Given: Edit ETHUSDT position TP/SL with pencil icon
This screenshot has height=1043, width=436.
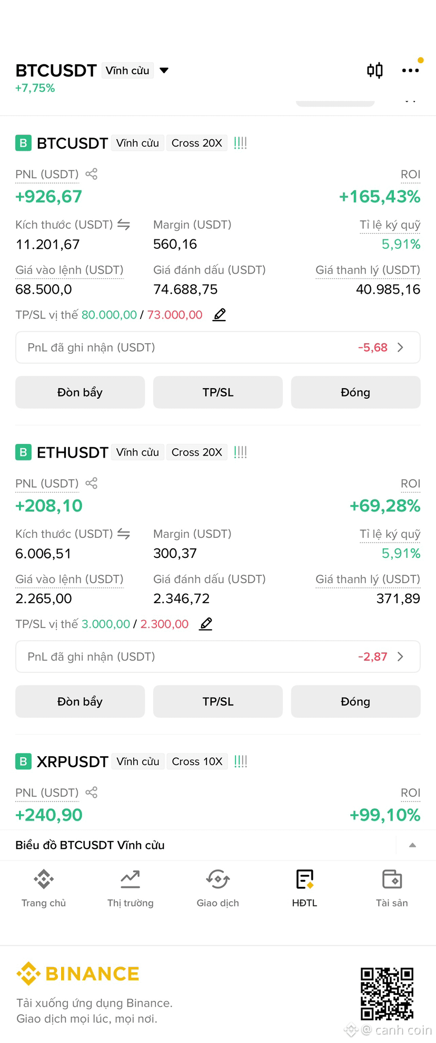Looking at the screenshot, I should 206,624.
